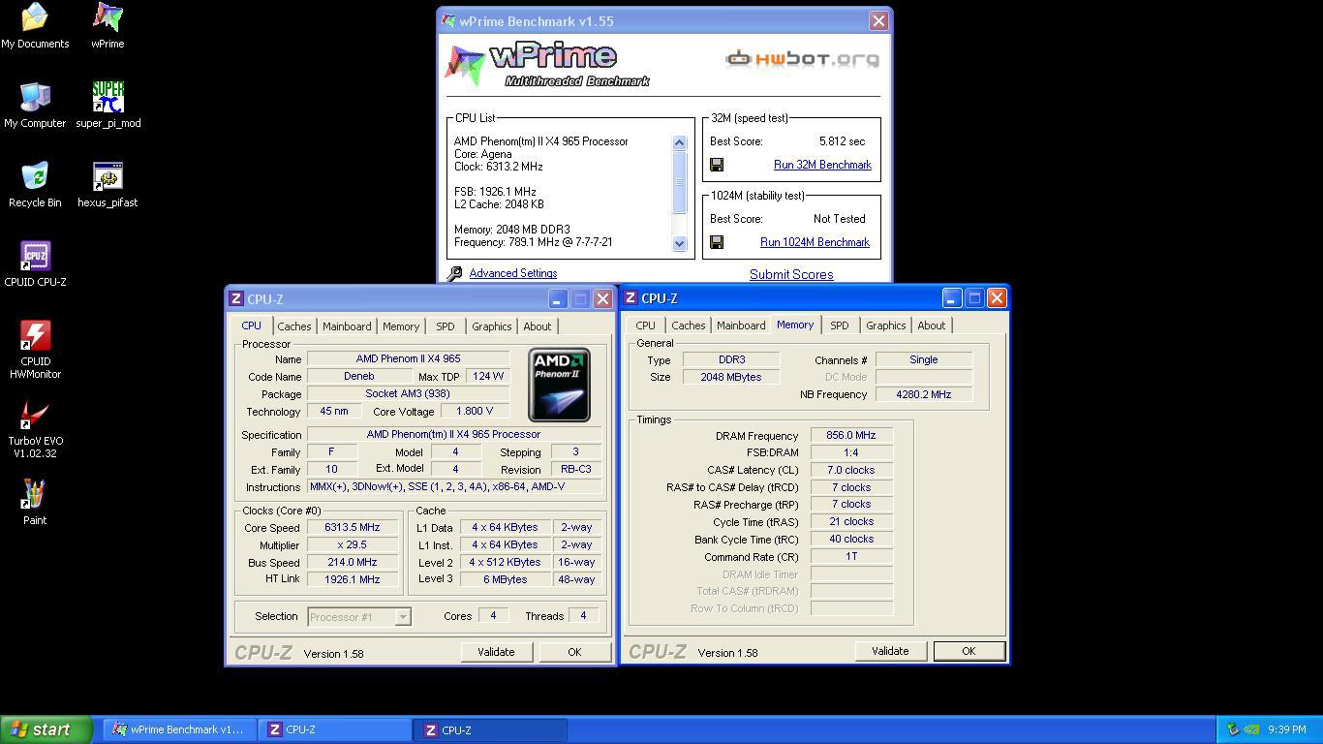Click the Core Speed value 6313.5 MHz
The height and width of the screenshot is (744, 1323).
353,528
